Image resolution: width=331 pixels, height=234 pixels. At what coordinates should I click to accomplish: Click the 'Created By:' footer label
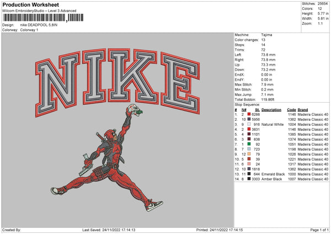(x=12, y=230)
